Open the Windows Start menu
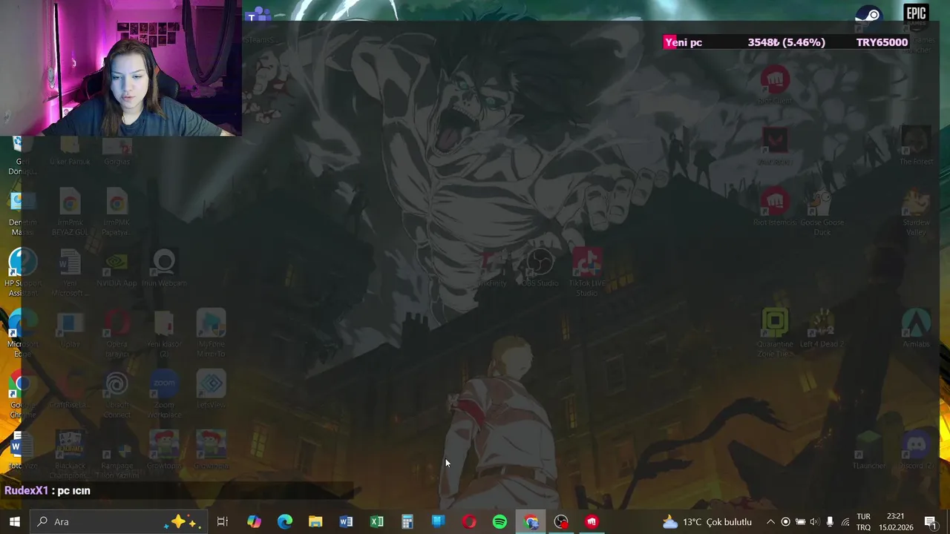950x534 pixels. pyautogui.click(x=14, y=521)
